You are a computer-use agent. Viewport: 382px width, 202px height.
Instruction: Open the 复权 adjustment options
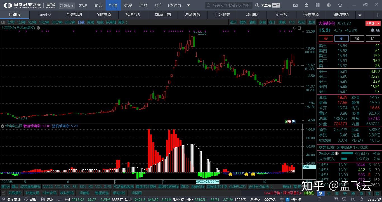coord(243,22)
